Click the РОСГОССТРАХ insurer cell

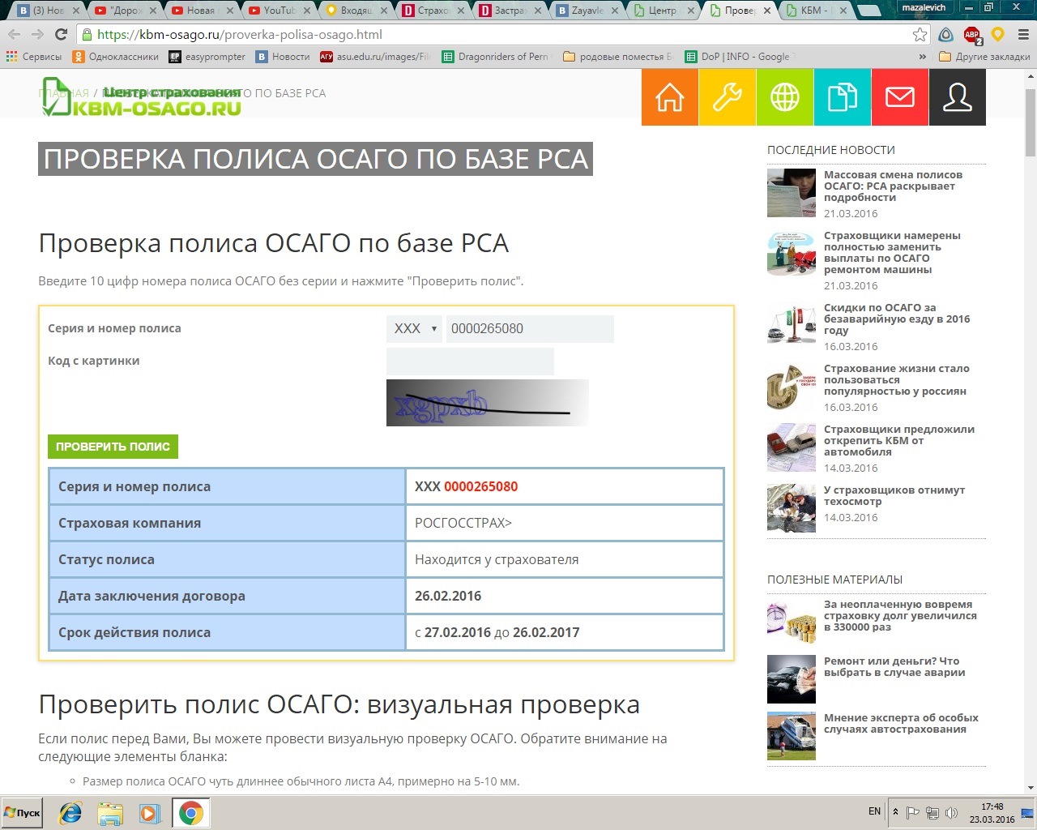click(x=565, y=523)
